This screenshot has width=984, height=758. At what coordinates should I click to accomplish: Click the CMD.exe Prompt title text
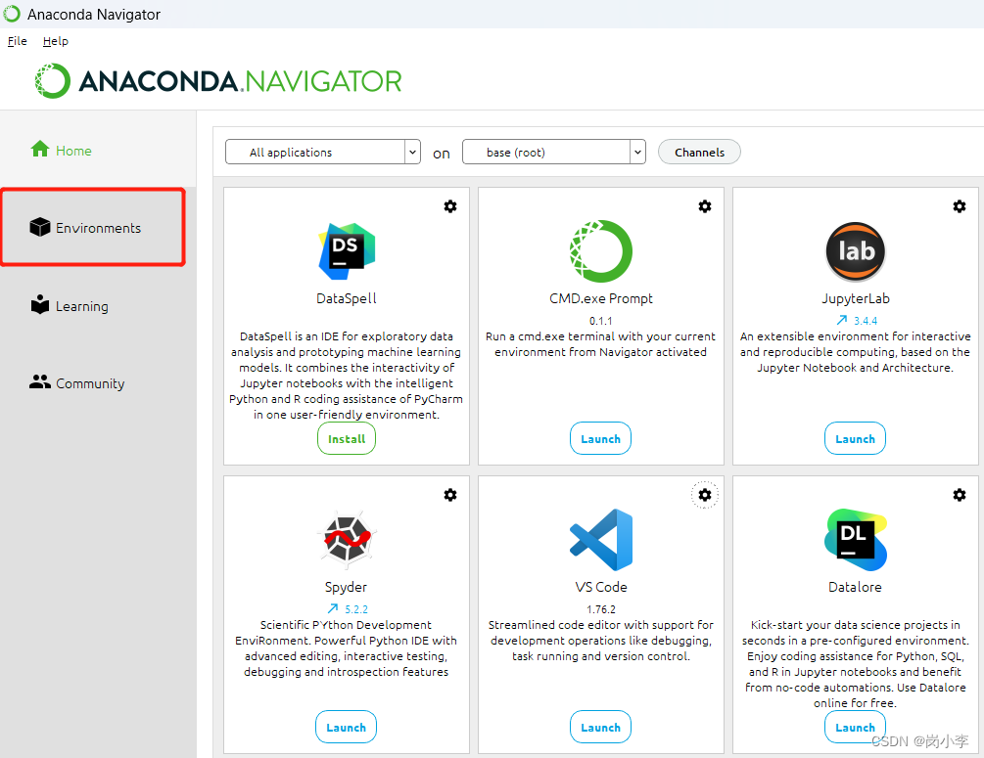click(601, 298)
